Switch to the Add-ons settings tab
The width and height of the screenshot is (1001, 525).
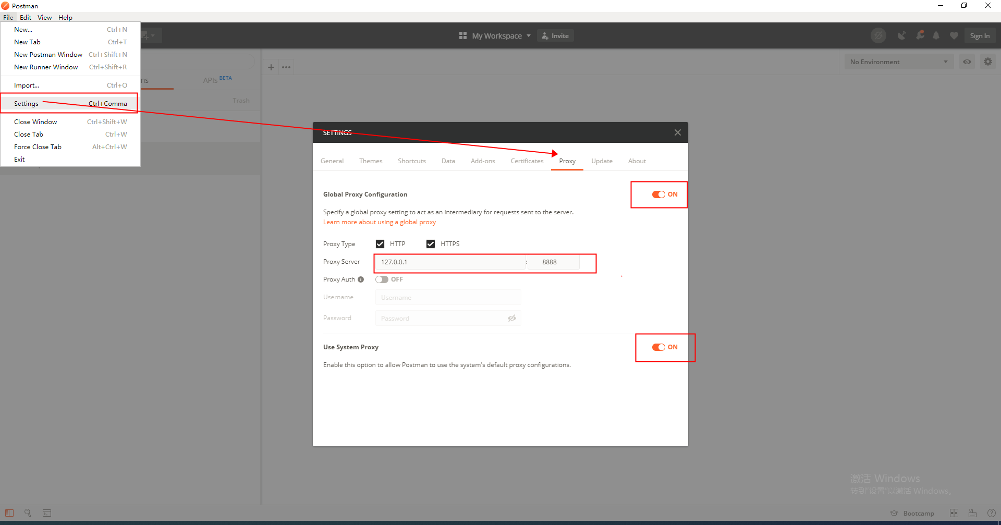click(483, 161)
